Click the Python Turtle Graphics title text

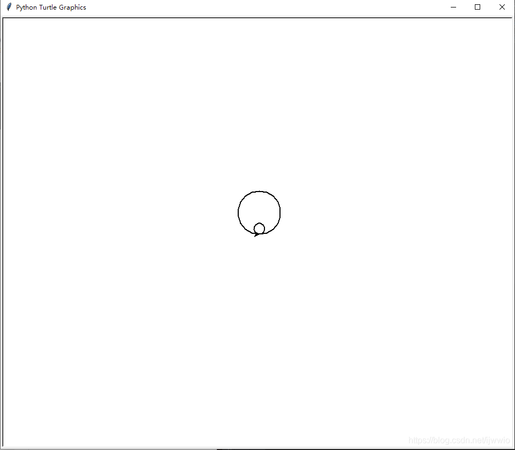click(x=51, y=7)
